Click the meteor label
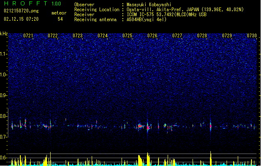261x166 pixels. 59,13
